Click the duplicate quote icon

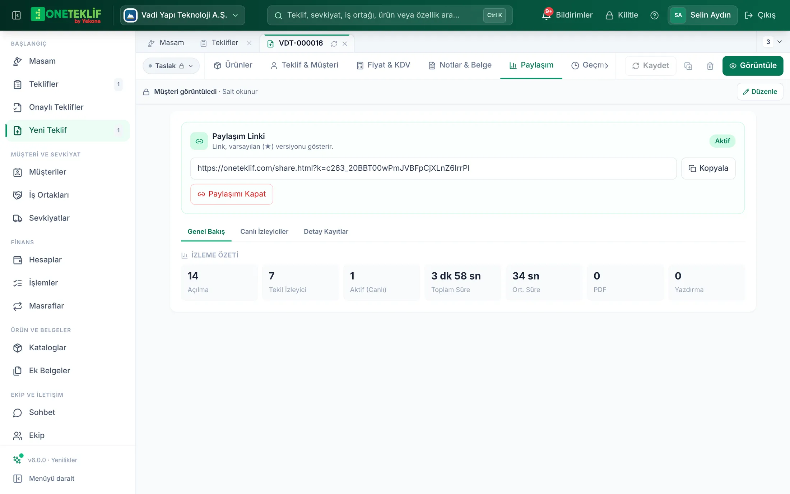[688, 66]
